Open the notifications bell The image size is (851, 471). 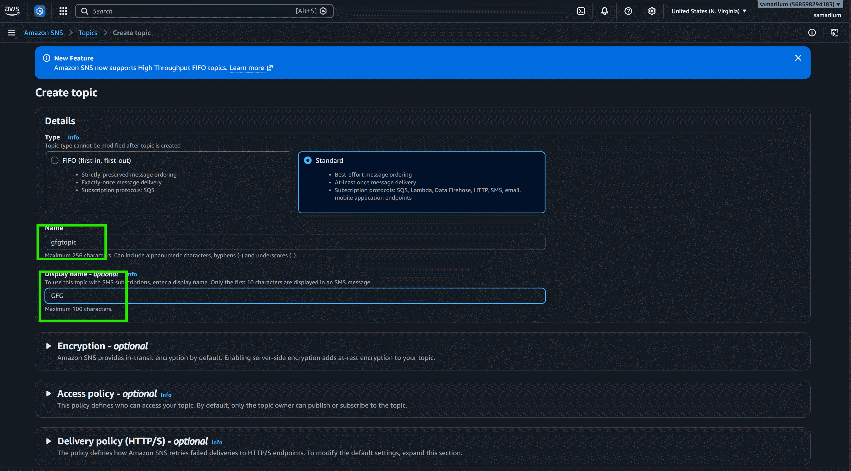coord(604,11)
